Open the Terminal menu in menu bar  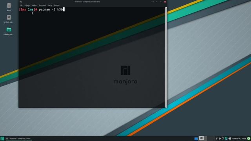coord(42,5)
